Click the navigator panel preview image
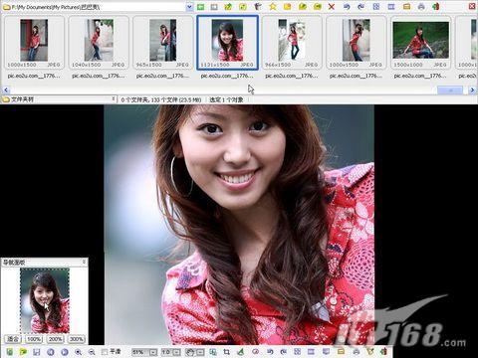 (45, 300)
